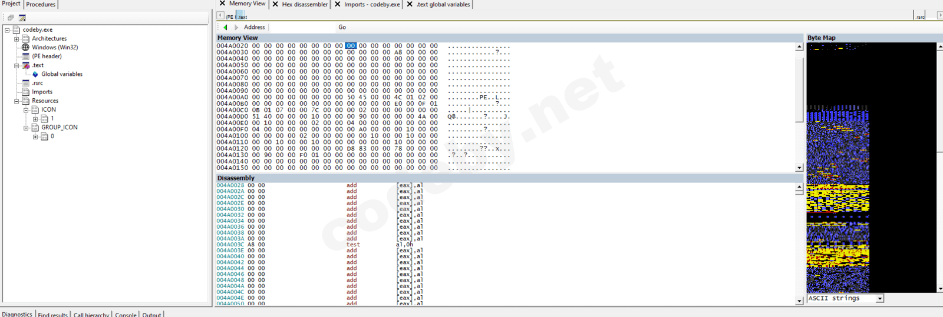This screenshot has height=317, width=943.
Task: Select disassembly address 004A0040
Action: point(230,256)
